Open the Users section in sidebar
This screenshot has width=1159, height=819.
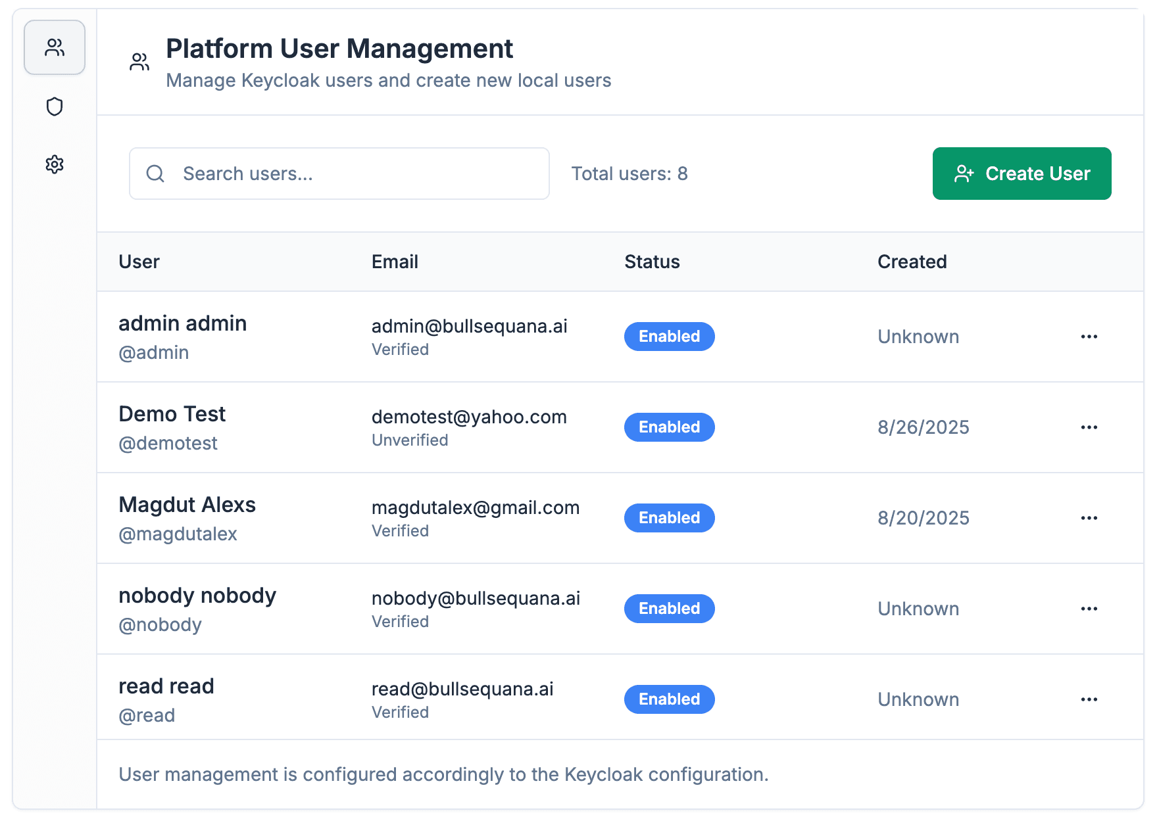[55, 47]
